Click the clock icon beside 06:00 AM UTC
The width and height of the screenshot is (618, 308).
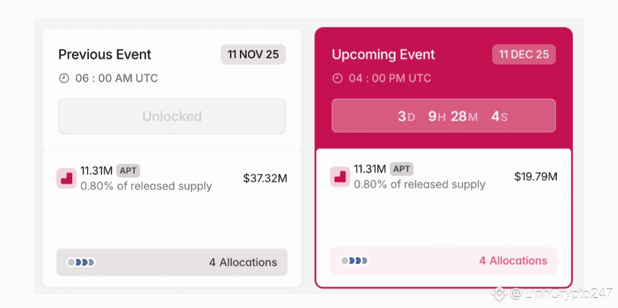pos(64,78)
